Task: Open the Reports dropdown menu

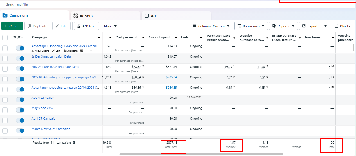Action: point(283,26)
